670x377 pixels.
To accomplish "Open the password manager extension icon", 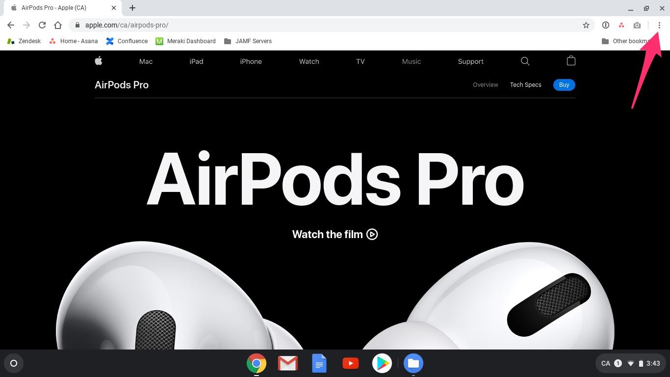I will pyautogui.click(x=606, y=25).
